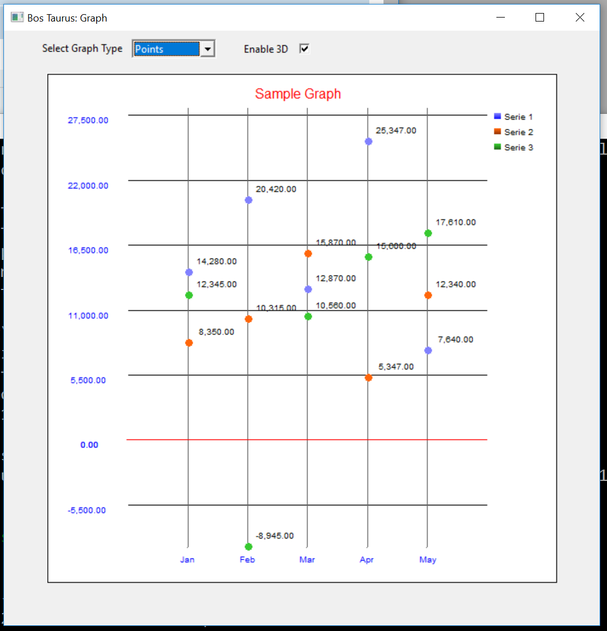
Task: Select the green point labeled 17,610.00
Action: 428,233
